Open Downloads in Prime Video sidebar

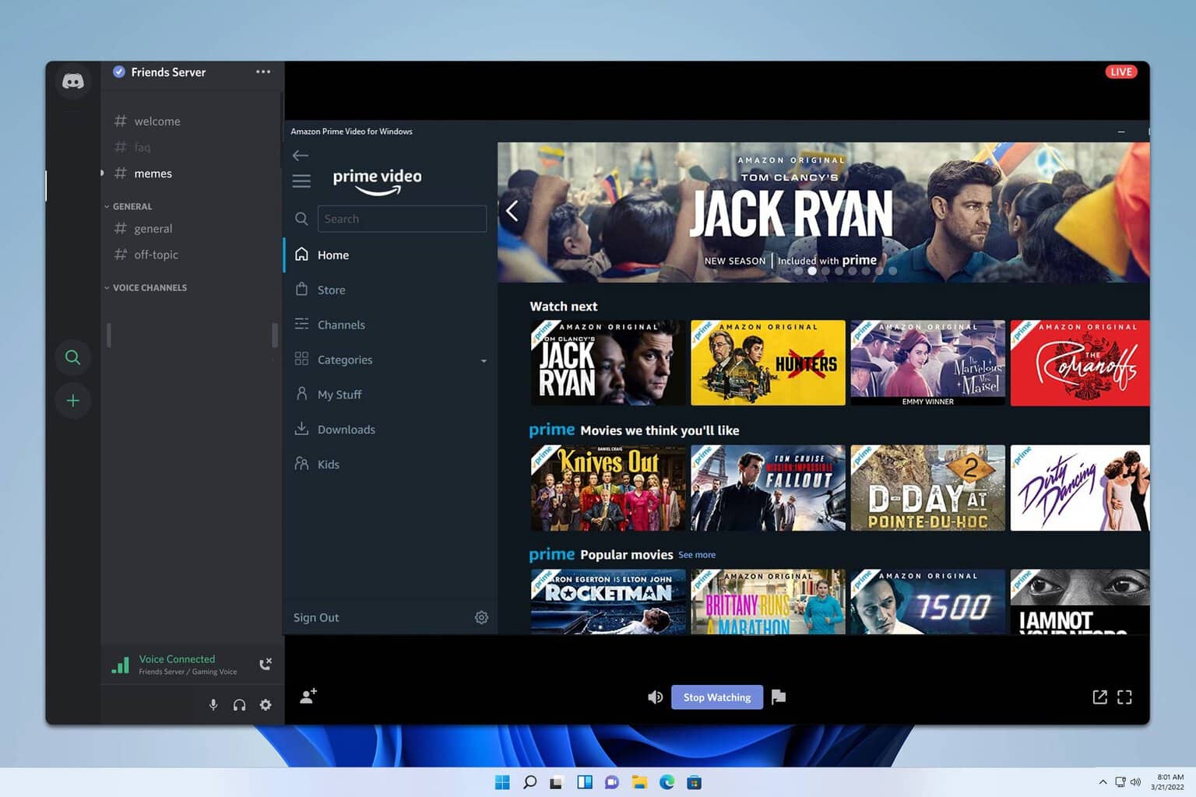coord(390,430)
